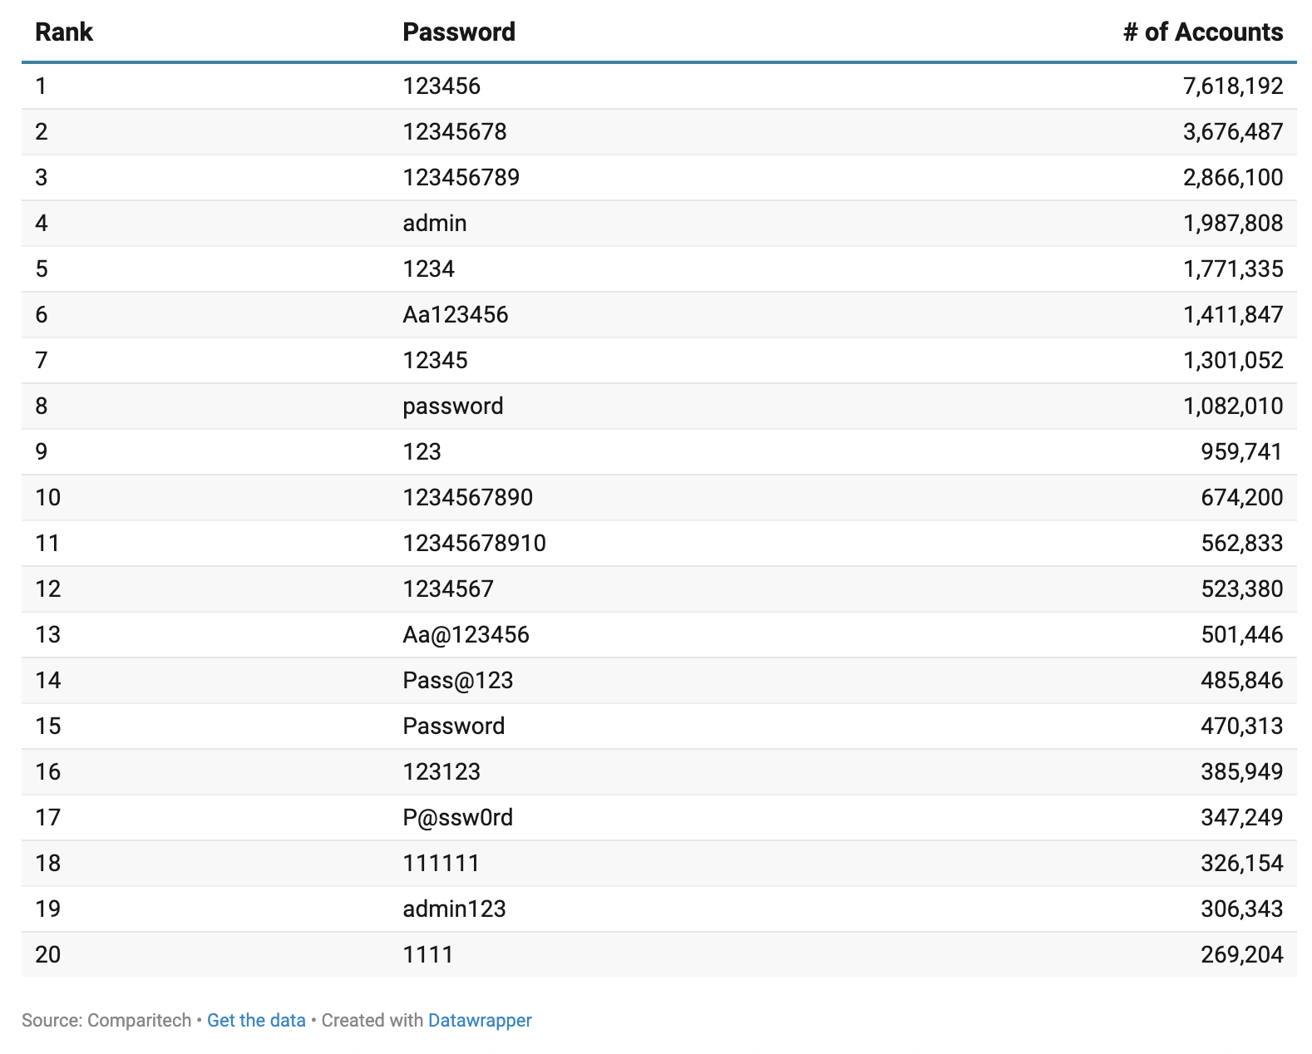Select the password cell '123456'
This screenshot has width=1312, height=1054.
[x=441, y=86]
